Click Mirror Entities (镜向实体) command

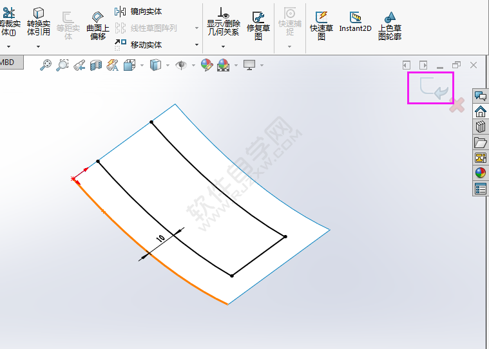(x=138, y=12)
